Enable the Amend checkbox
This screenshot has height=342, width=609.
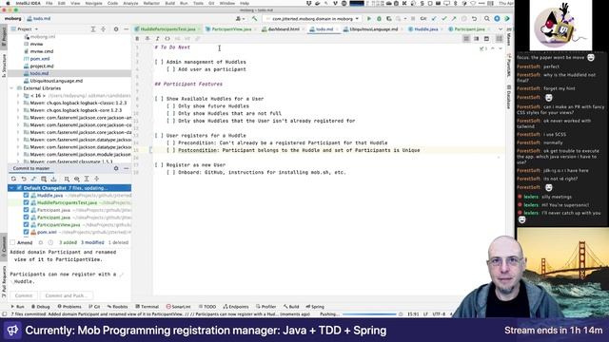pos(12,243)
